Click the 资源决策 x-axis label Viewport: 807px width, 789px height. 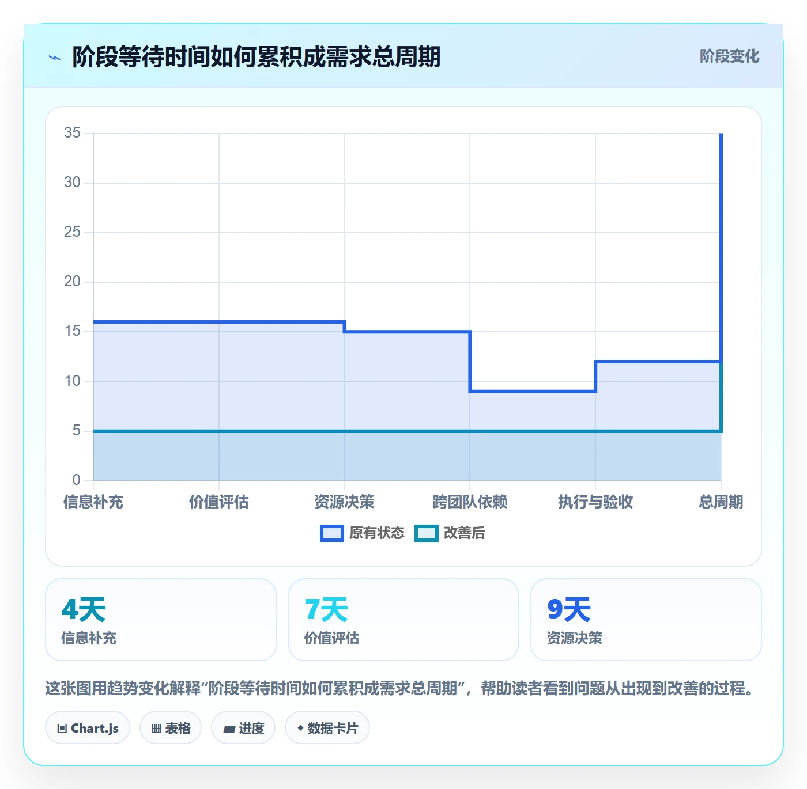(344, 502)
